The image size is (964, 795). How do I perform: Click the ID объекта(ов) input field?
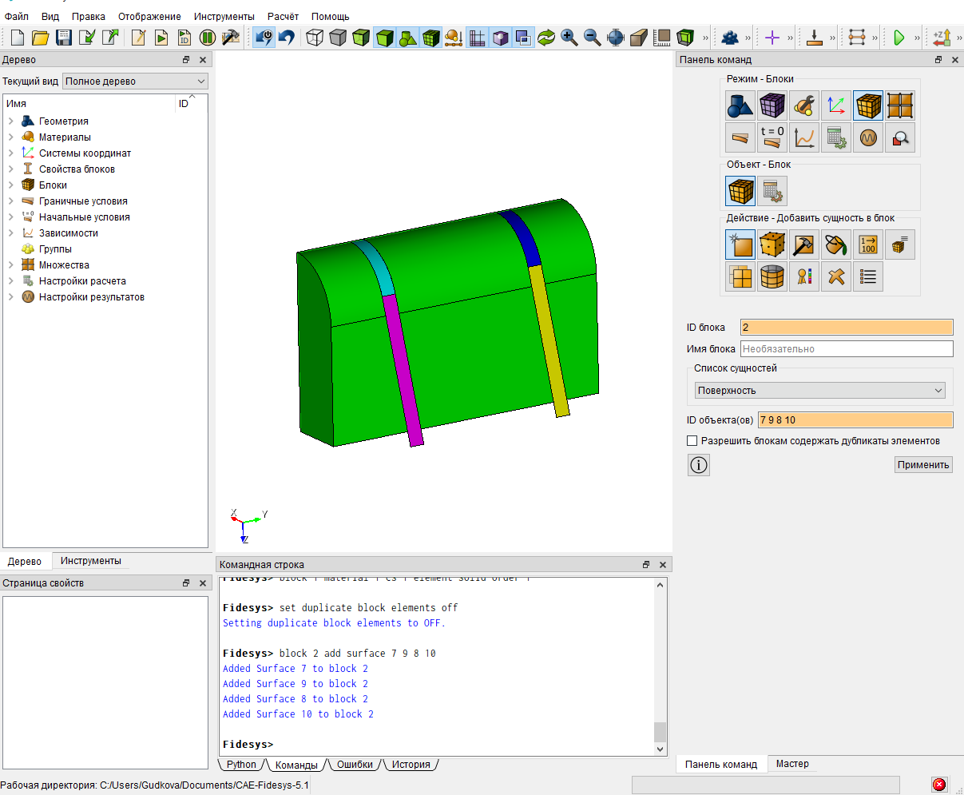point(855,420)
